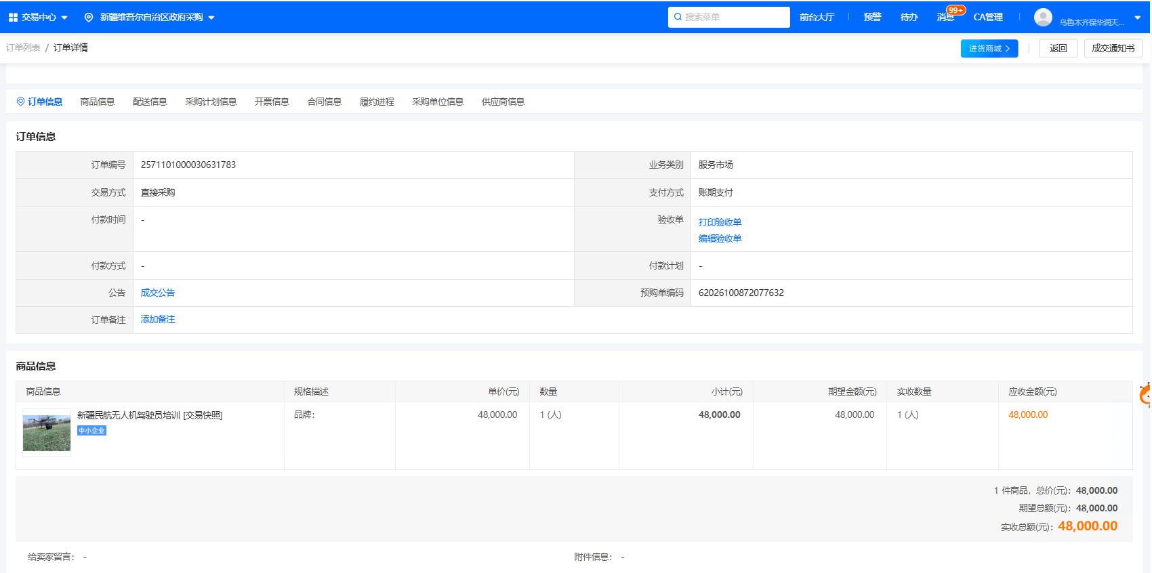Select 预购单编码 value 62026100872077632
1152x573 pixels.
741,293
